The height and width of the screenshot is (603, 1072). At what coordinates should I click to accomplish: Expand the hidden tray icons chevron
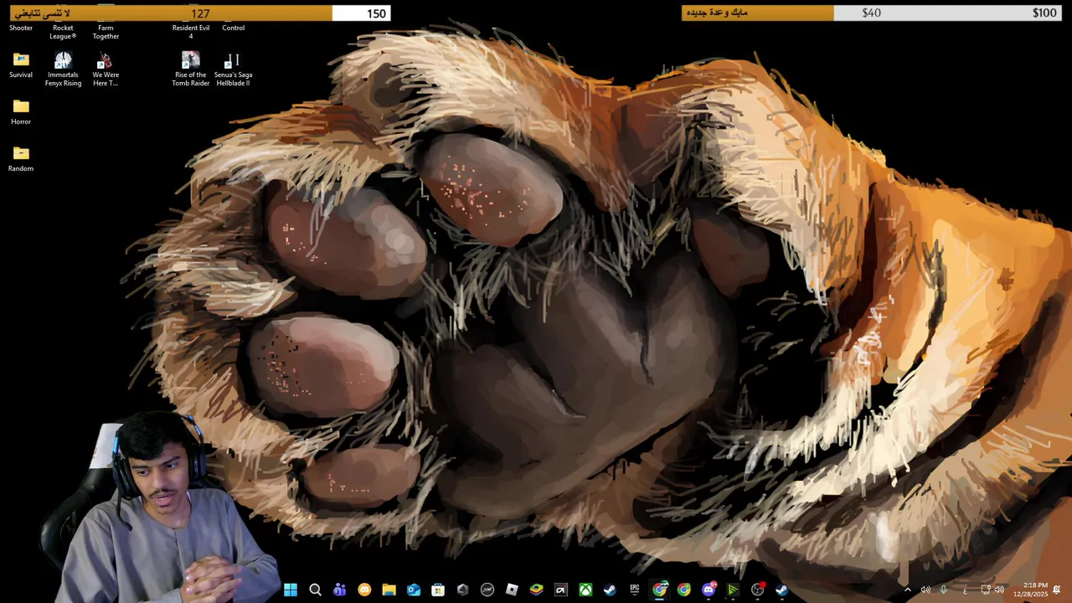point(907,590)
